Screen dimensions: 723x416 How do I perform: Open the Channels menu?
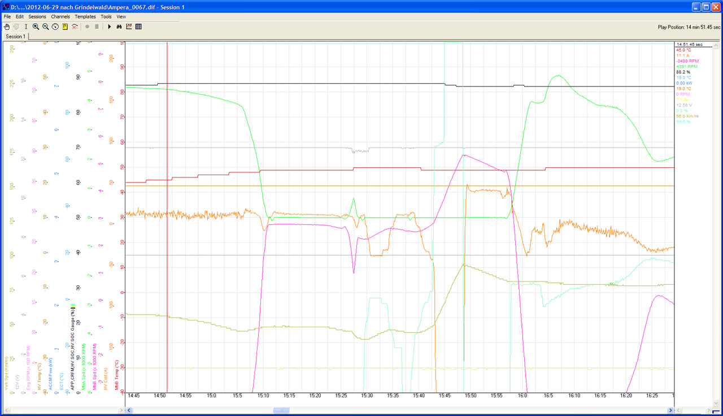[60, 17]
